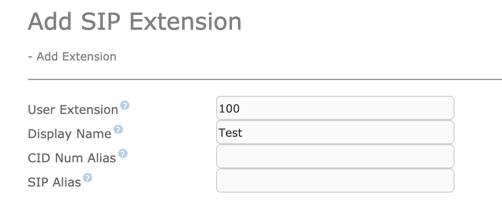This screenshot has height=200, width=502.
Task: Click the value "100" in User Extension
Action: [x=229, y=108]
